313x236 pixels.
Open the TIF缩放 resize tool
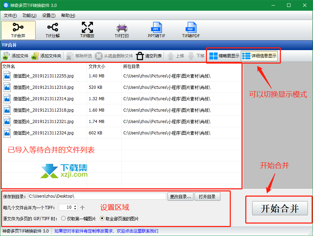click(x=87, y=30)
